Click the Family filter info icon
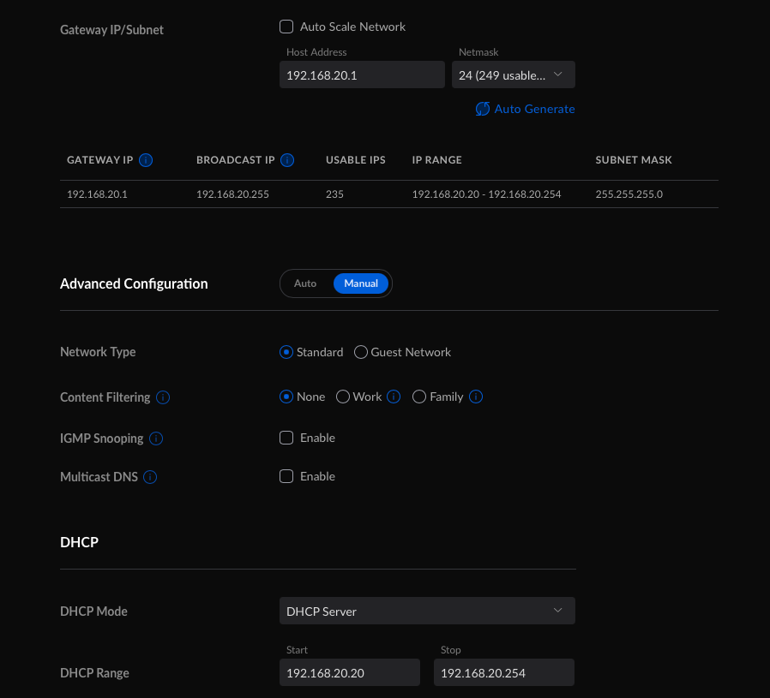The image size is (770, 698). pyautogui.click(x=476, y=397)
